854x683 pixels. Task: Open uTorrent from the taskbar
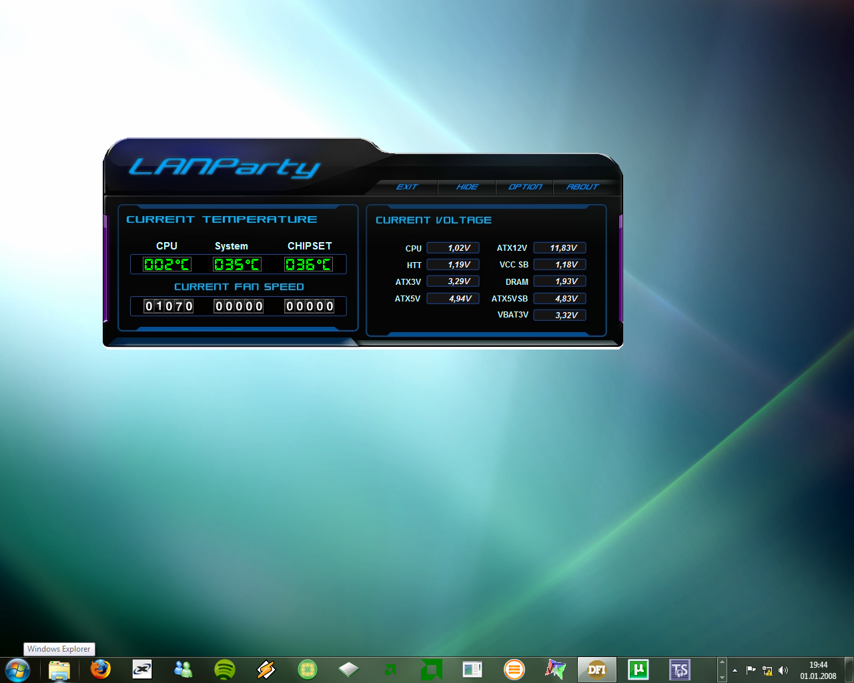click(638, 669)
